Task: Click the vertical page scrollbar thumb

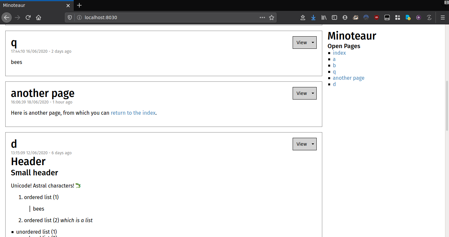Action: [447, 105]
